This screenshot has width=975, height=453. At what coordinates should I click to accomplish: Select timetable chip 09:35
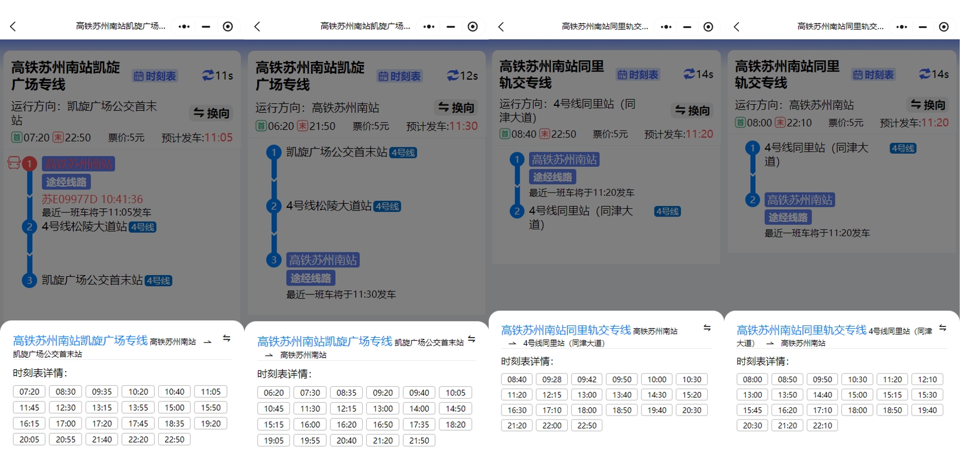pos(102,392)
